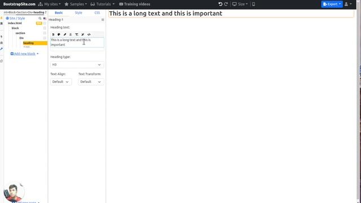Select index.html in the site tree
This screenshot has height=203, width=361.
pyautogui.click(x=15, y=23)
